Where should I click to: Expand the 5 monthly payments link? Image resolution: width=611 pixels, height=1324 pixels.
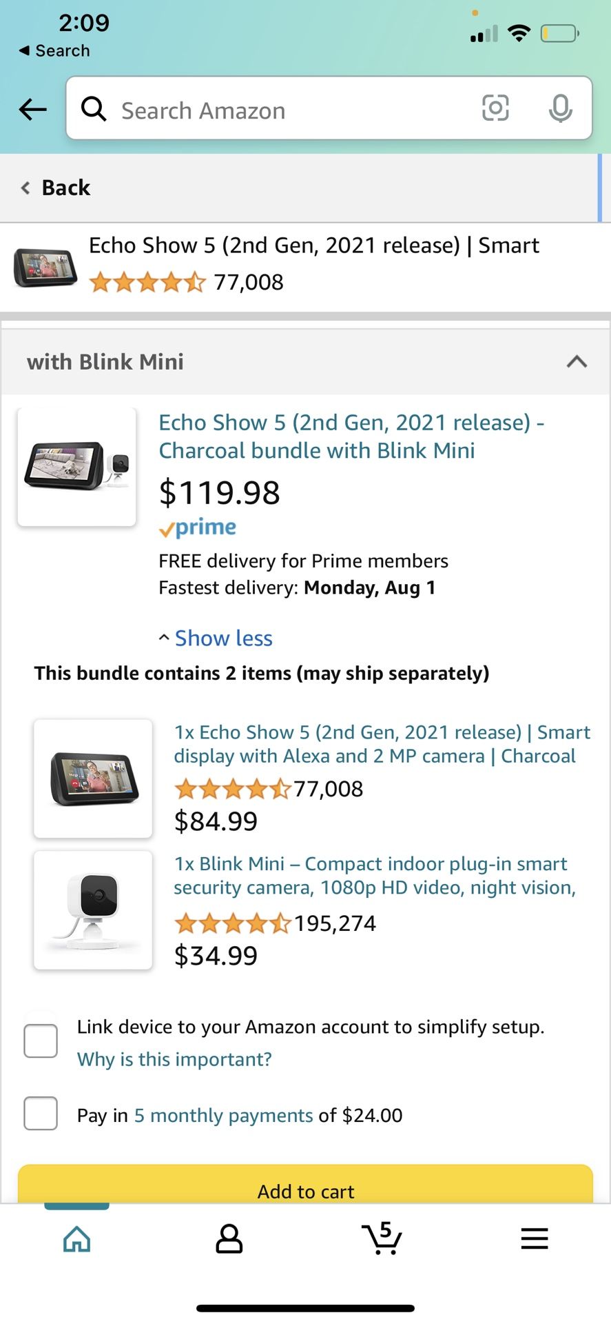(222, 1115)
